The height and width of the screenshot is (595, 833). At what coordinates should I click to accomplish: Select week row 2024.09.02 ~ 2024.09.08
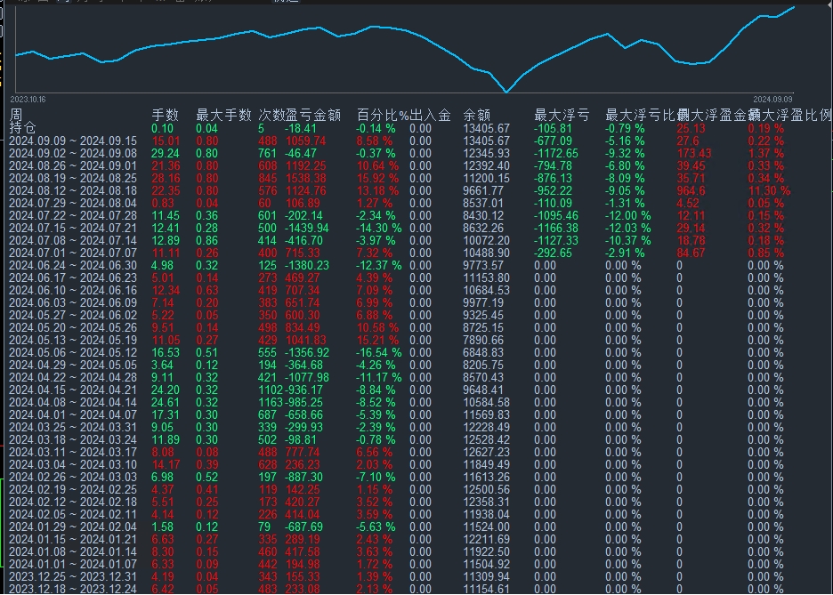73,153
